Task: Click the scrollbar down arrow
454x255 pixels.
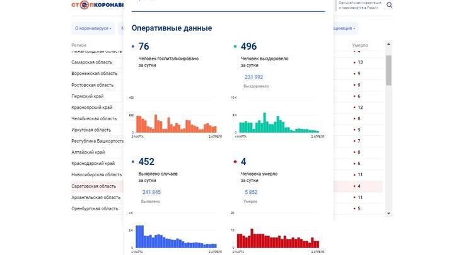Action: click(x=388, y=213)
